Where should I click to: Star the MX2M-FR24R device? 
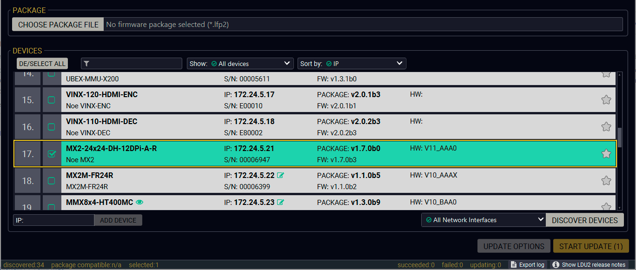point(606,180)
